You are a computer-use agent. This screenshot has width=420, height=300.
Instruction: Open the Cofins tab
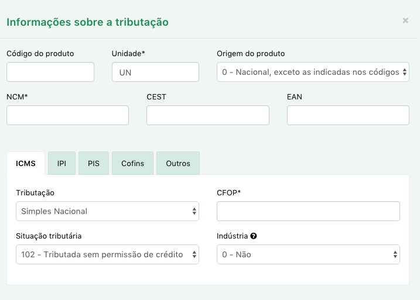click(x=132, y=163)
